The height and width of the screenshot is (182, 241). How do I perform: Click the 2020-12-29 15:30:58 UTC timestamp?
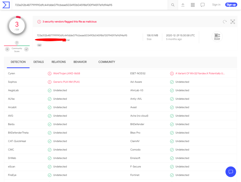[x=180, y=35]
